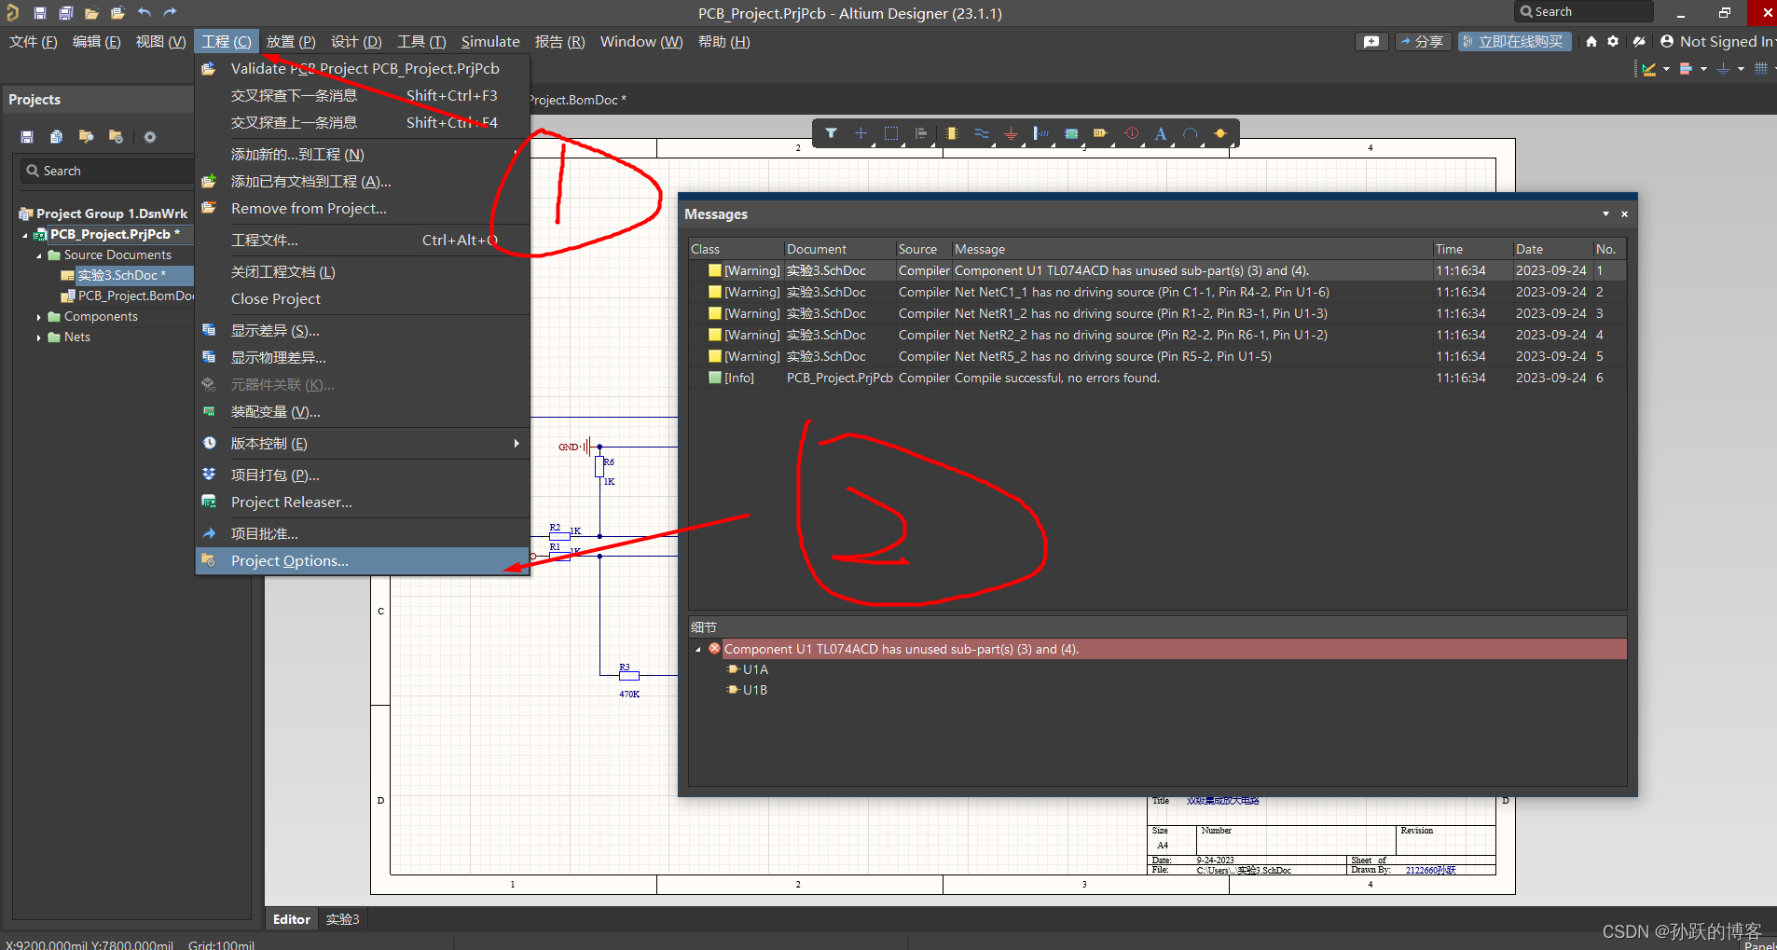Open the 编辑 (E) menu

96,42
